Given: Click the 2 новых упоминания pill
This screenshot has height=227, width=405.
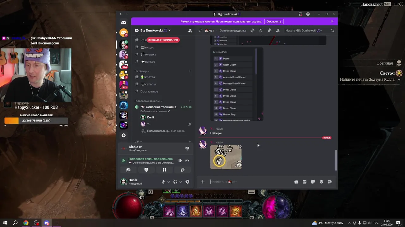Looking at the screenshot, I should click(163, 40).
